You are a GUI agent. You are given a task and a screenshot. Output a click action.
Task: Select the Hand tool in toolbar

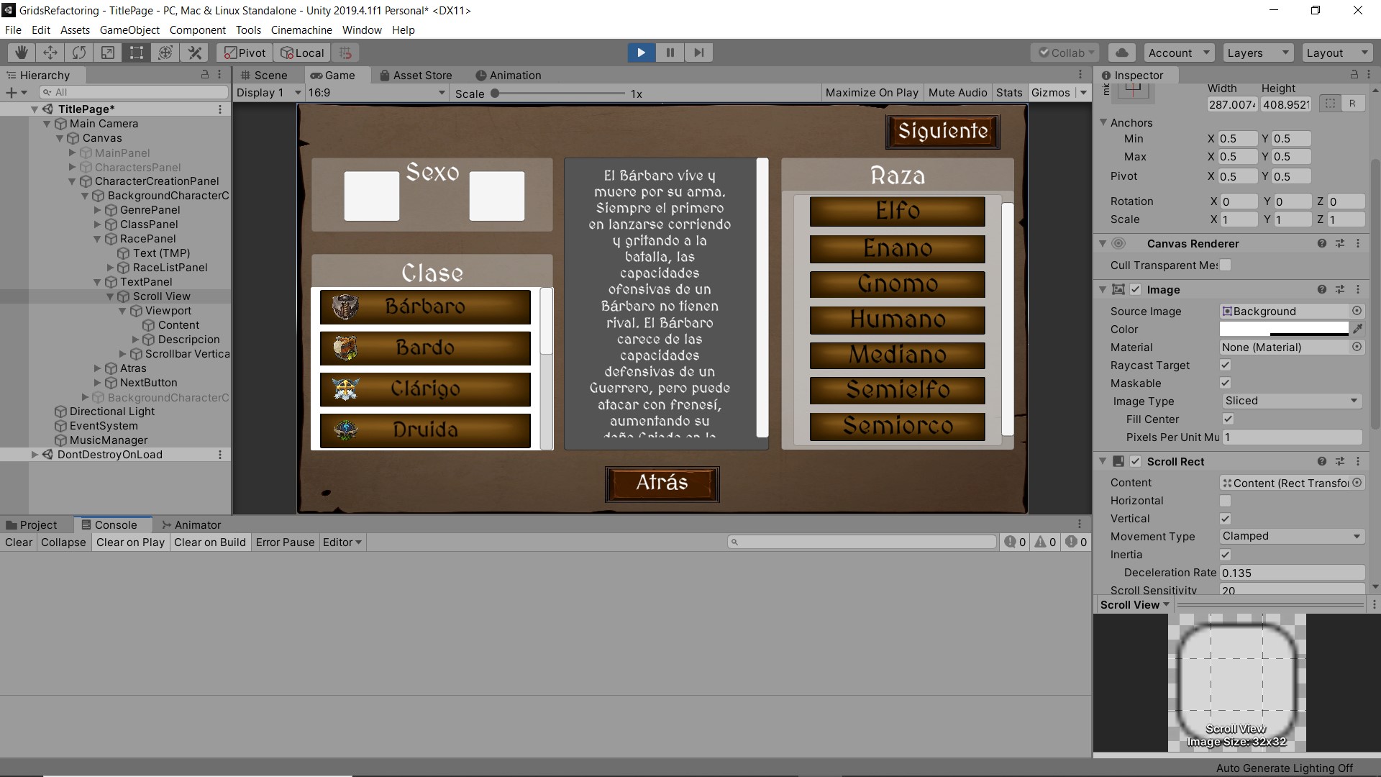coord(22,53)
